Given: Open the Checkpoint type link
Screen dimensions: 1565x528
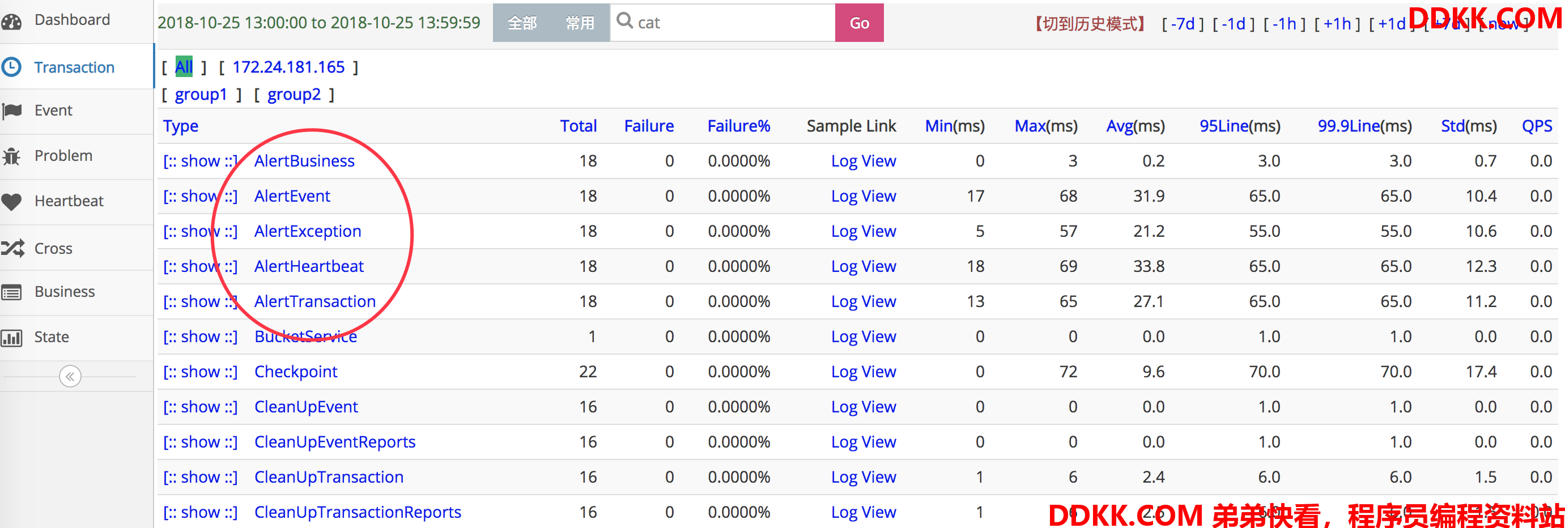Looking at the screenshot, I should point(296,372).
